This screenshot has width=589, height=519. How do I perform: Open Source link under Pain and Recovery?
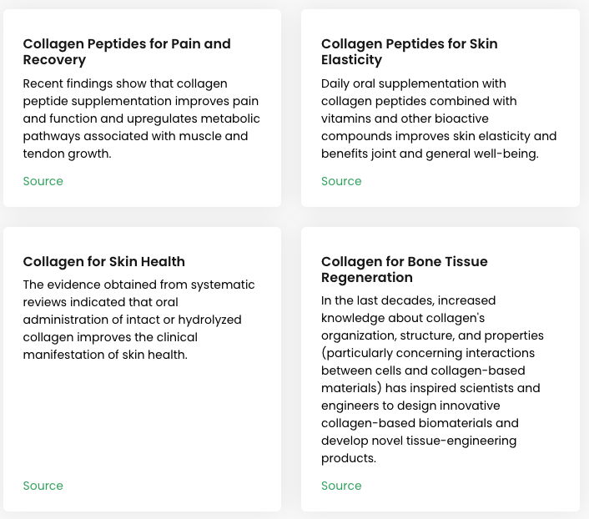click(43, 181)
